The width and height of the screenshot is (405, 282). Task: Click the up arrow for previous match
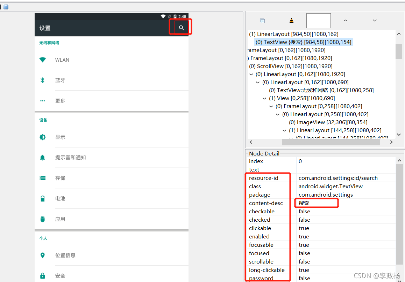(345, 21)
